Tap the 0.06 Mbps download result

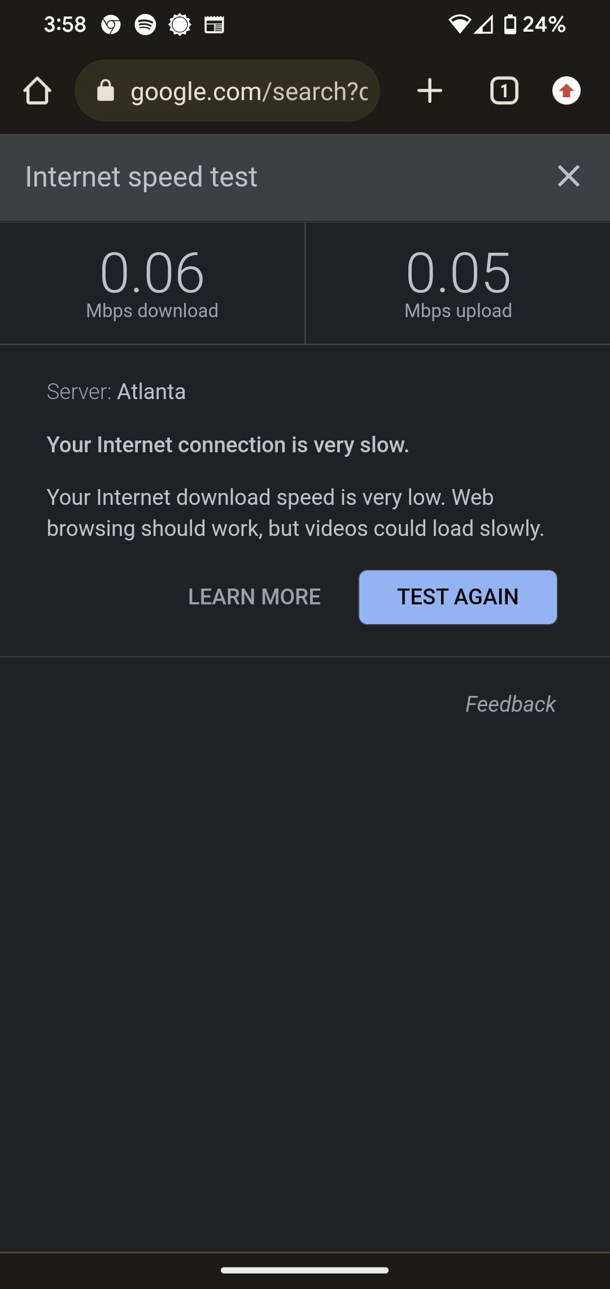click(152, 283)
